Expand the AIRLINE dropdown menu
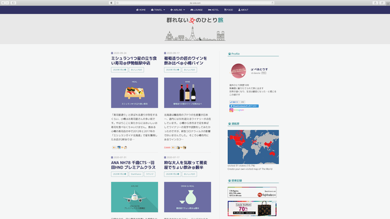 [177, 10]
